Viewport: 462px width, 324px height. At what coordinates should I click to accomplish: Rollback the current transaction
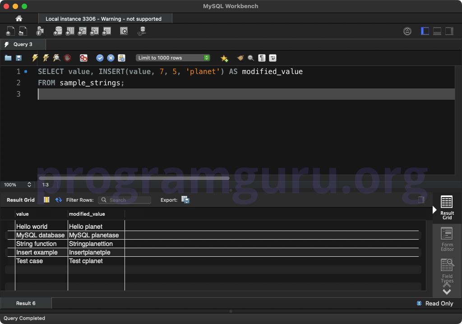pos(111,58)
